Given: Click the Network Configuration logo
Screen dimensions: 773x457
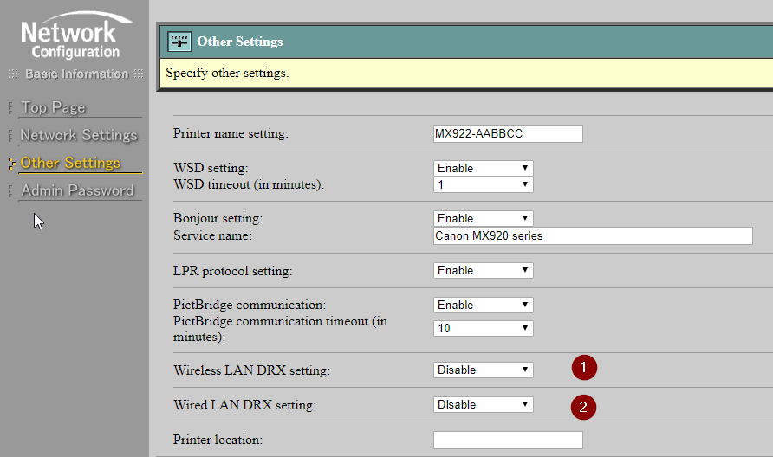Looking at the screenshot, I should coord(75,35).
